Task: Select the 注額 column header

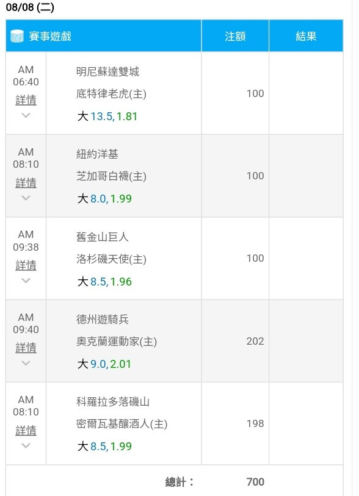Action: (x=235, y=36)
